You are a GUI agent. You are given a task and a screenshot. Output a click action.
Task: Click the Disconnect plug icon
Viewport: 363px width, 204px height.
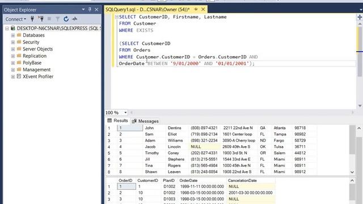tap(41, 19)
